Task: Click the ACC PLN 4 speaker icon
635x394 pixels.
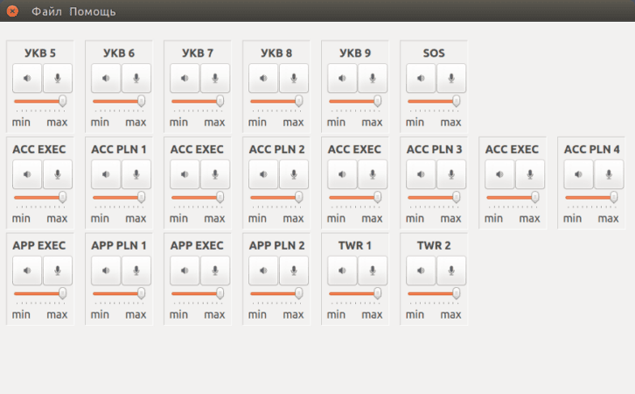Action: click(x=578, y=174)
